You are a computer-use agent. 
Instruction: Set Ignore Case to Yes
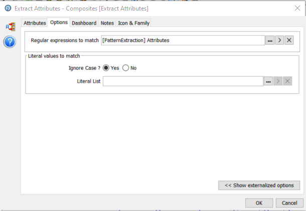point(106,68)
